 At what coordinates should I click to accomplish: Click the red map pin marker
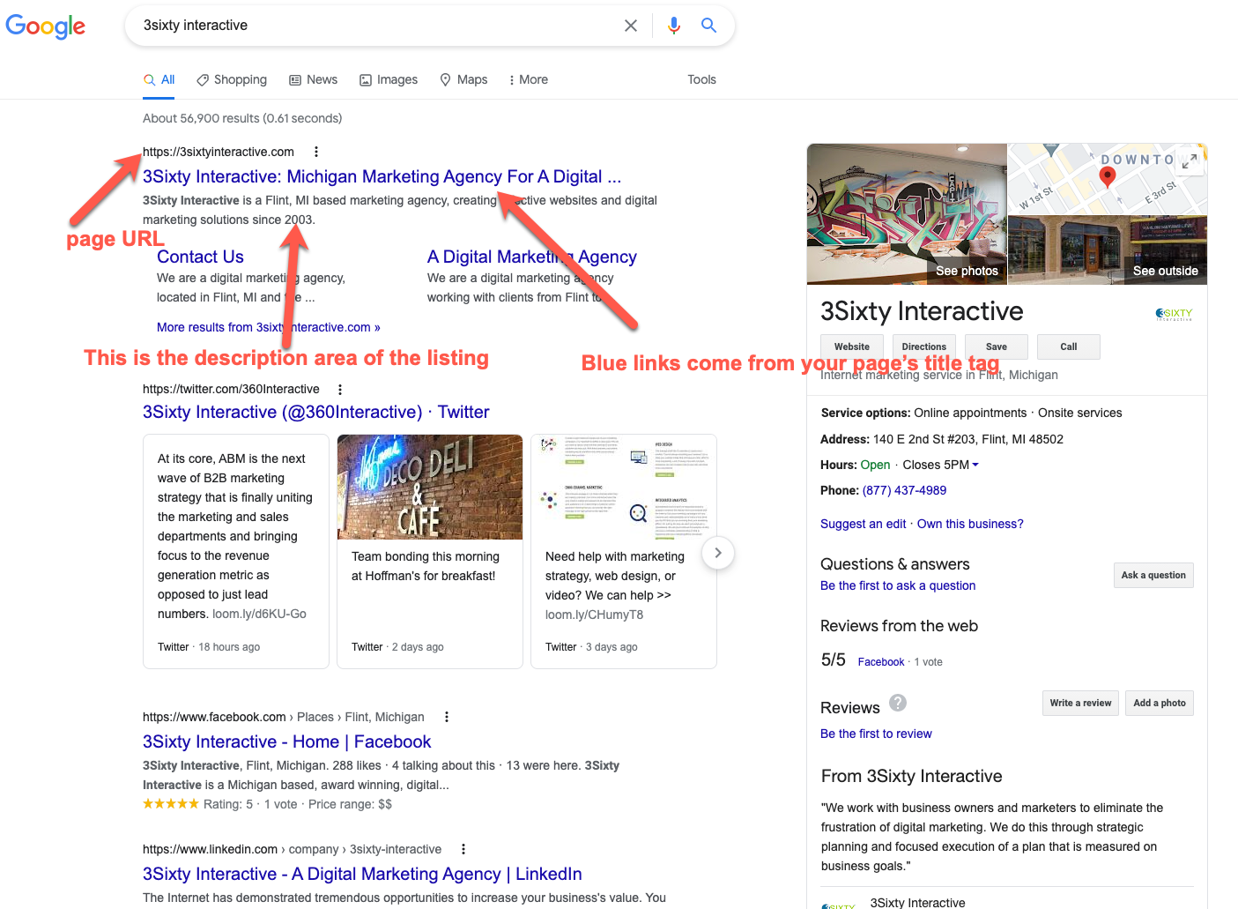1108,176
